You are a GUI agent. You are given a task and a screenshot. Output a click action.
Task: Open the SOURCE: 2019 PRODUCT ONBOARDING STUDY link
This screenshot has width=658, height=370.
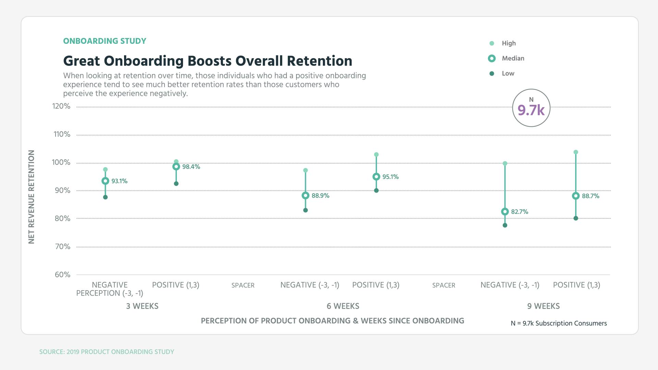click(107, 351)
